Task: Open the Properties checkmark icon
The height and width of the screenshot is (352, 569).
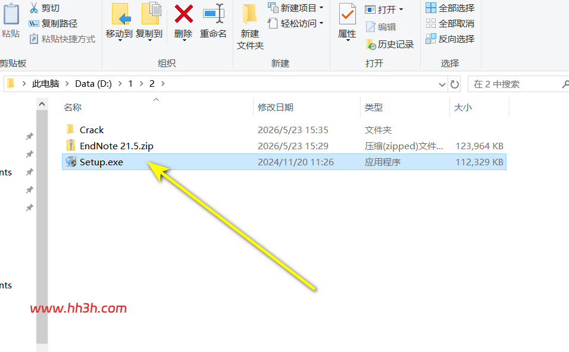Action: 347,14
